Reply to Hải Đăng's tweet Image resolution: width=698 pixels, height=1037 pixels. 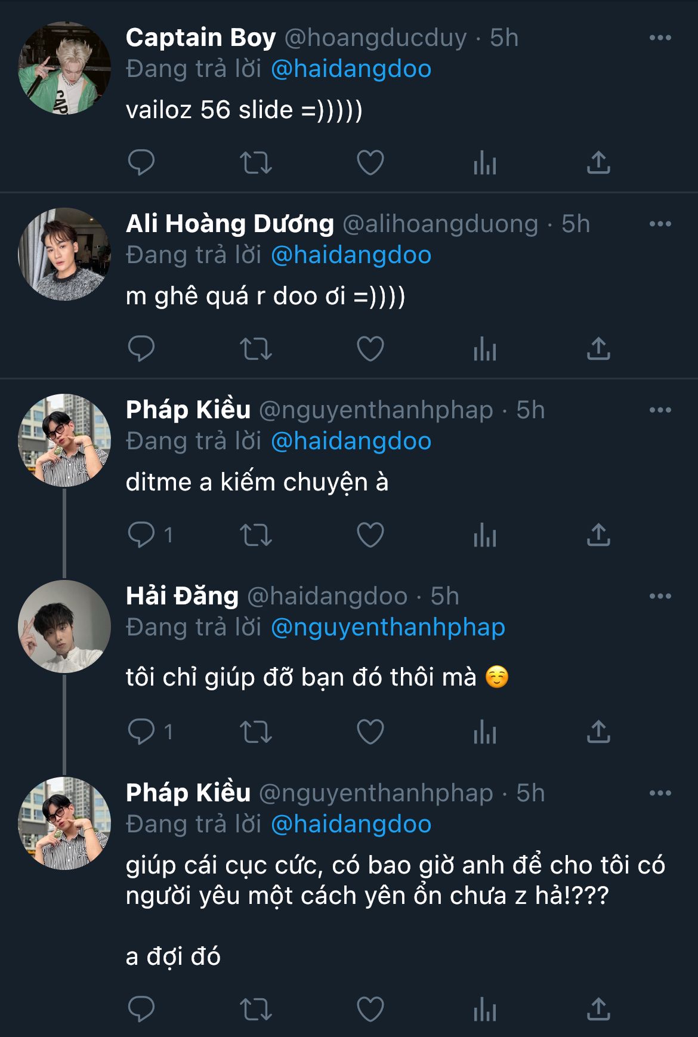click(x=141, y=732)
